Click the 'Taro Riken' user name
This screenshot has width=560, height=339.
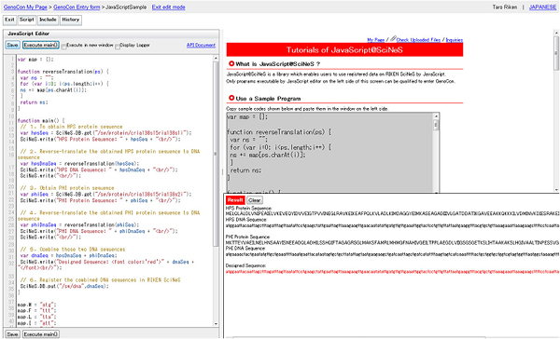(x=505, y=7)
